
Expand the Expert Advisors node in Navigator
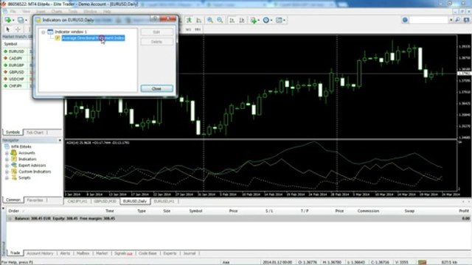click(x=7, y=166)
